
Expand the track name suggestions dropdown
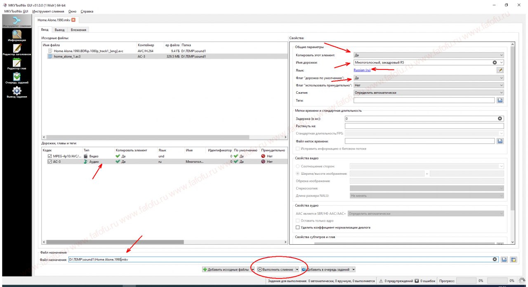501,62
